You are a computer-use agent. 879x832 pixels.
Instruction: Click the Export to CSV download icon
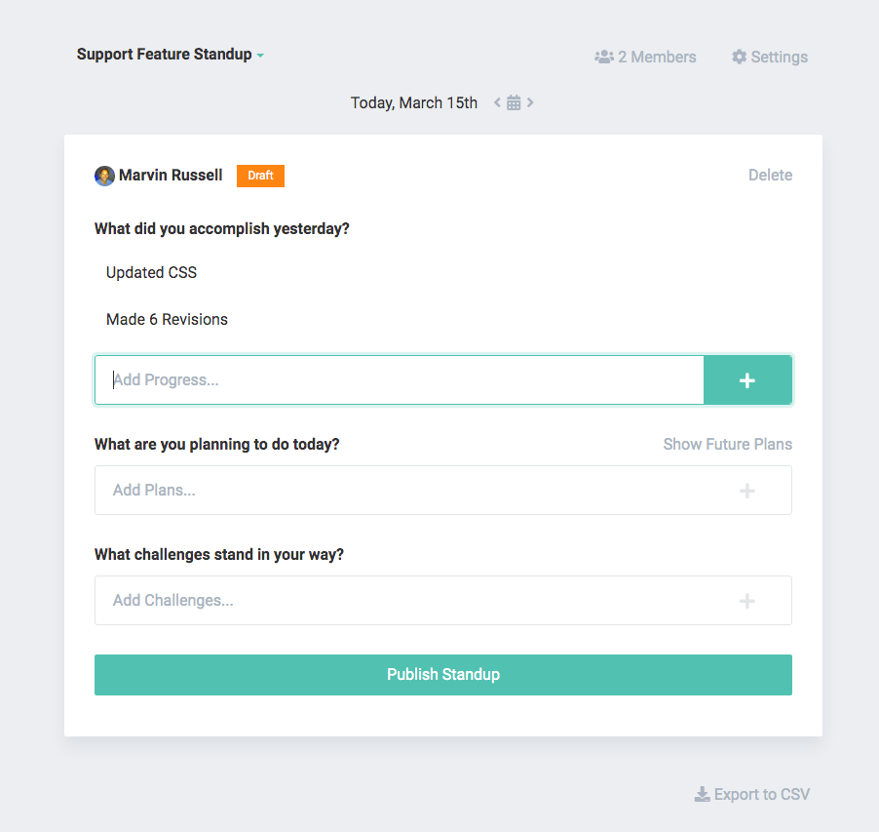pyautogui.click(x=702, y=794)
